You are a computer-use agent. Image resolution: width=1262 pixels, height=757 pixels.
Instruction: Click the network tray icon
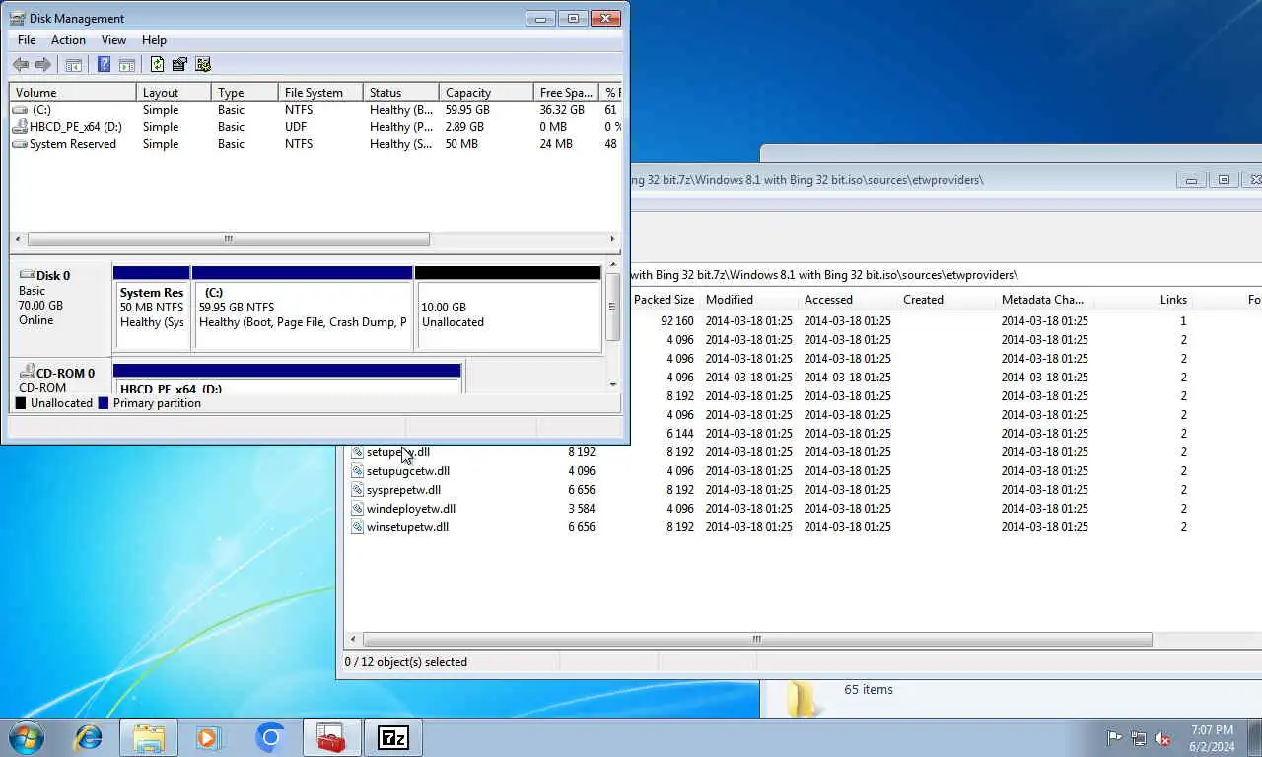click(x=1139, y=737)
